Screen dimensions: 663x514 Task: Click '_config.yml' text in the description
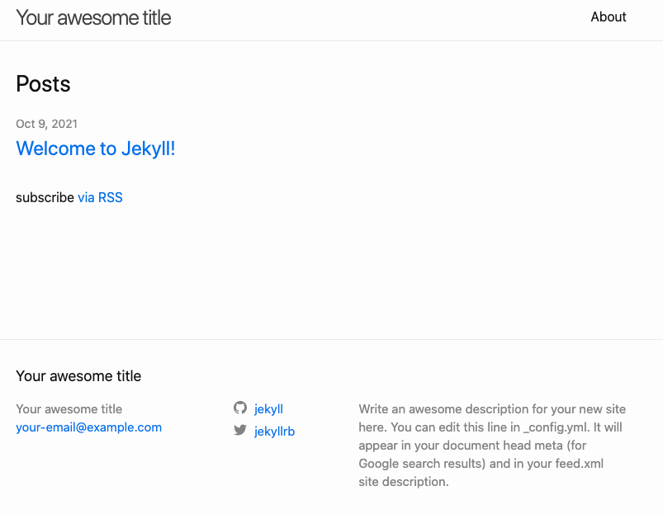556,427
